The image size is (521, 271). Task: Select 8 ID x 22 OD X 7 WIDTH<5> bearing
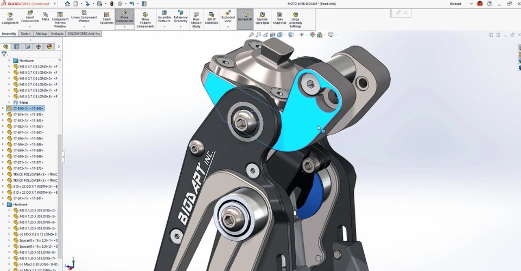tap(32, 186)
